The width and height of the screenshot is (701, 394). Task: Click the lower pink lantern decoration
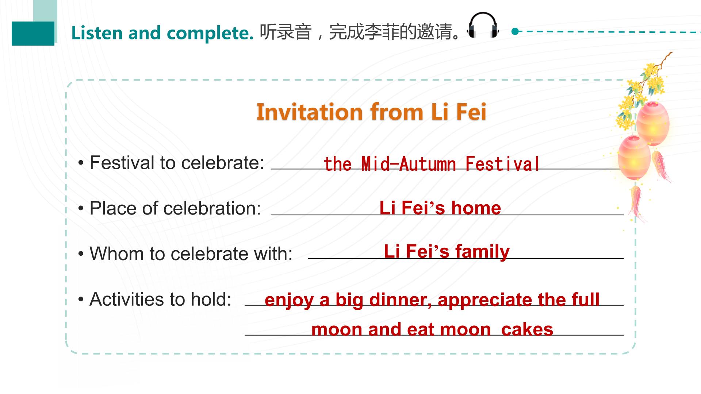pos(634,157)
